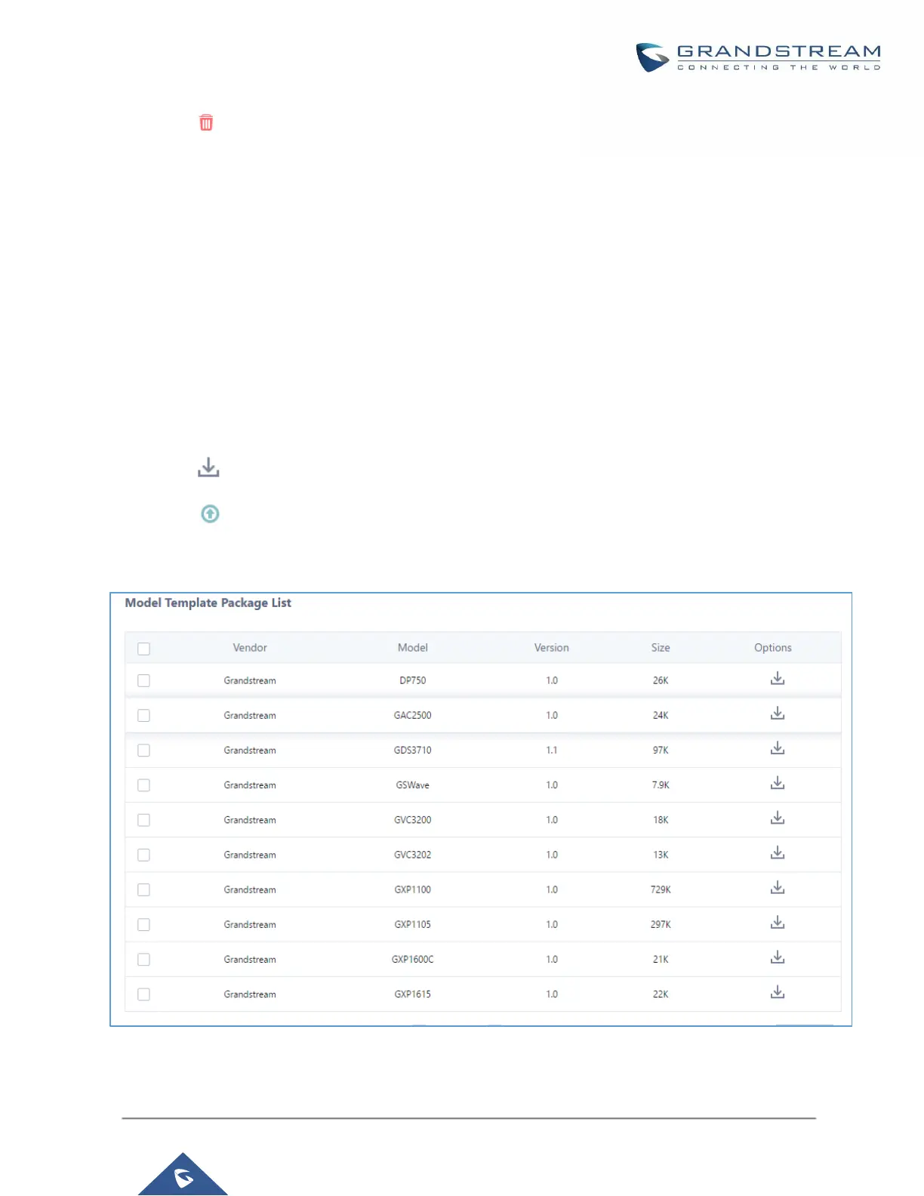924x1196 pixels.
Task: Click the GVC3200 model cell
Action: pyautogui.click(x=413, y=820)
